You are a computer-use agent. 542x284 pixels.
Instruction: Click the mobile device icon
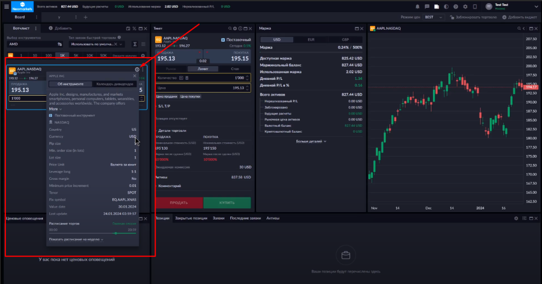[475, 6]
